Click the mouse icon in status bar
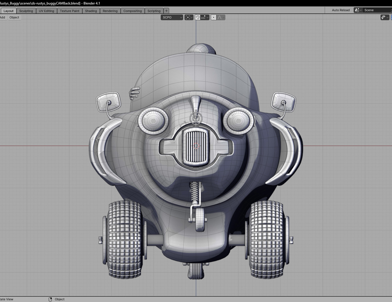 coord(50,299)
